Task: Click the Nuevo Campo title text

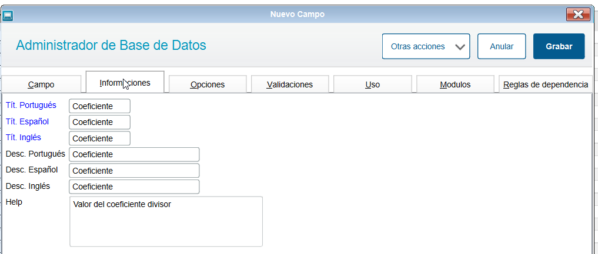Action: pyautogui.click(x=298, y=15)
